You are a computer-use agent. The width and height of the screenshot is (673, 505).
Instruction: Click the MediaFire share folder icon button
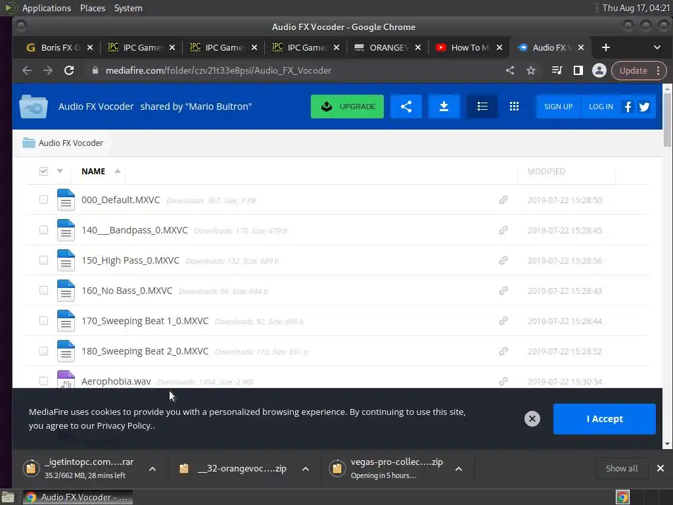click(406, 107)
